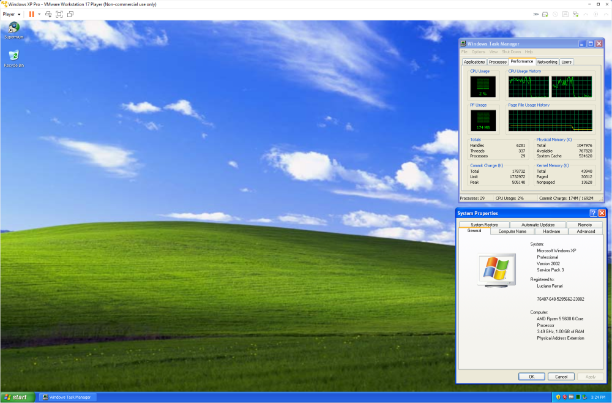Pause the virtual machine with the pause icon
Viewport: 612px width, 403px height.
click(32, 14)
